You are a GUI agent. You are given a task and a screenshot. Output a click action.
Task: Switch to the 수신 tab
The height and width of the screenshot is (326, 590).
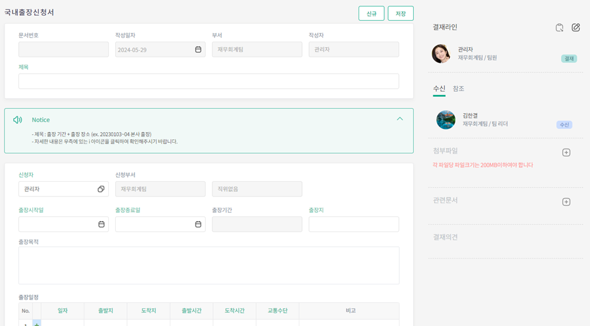click(439, 89)
